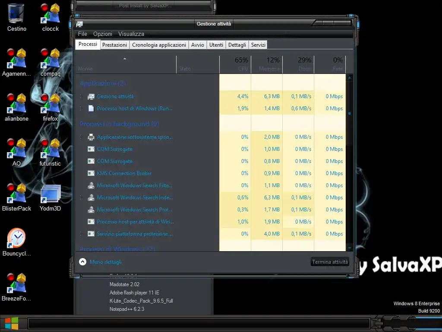Select the KMS Connection Broker row

tap(211, 173)
